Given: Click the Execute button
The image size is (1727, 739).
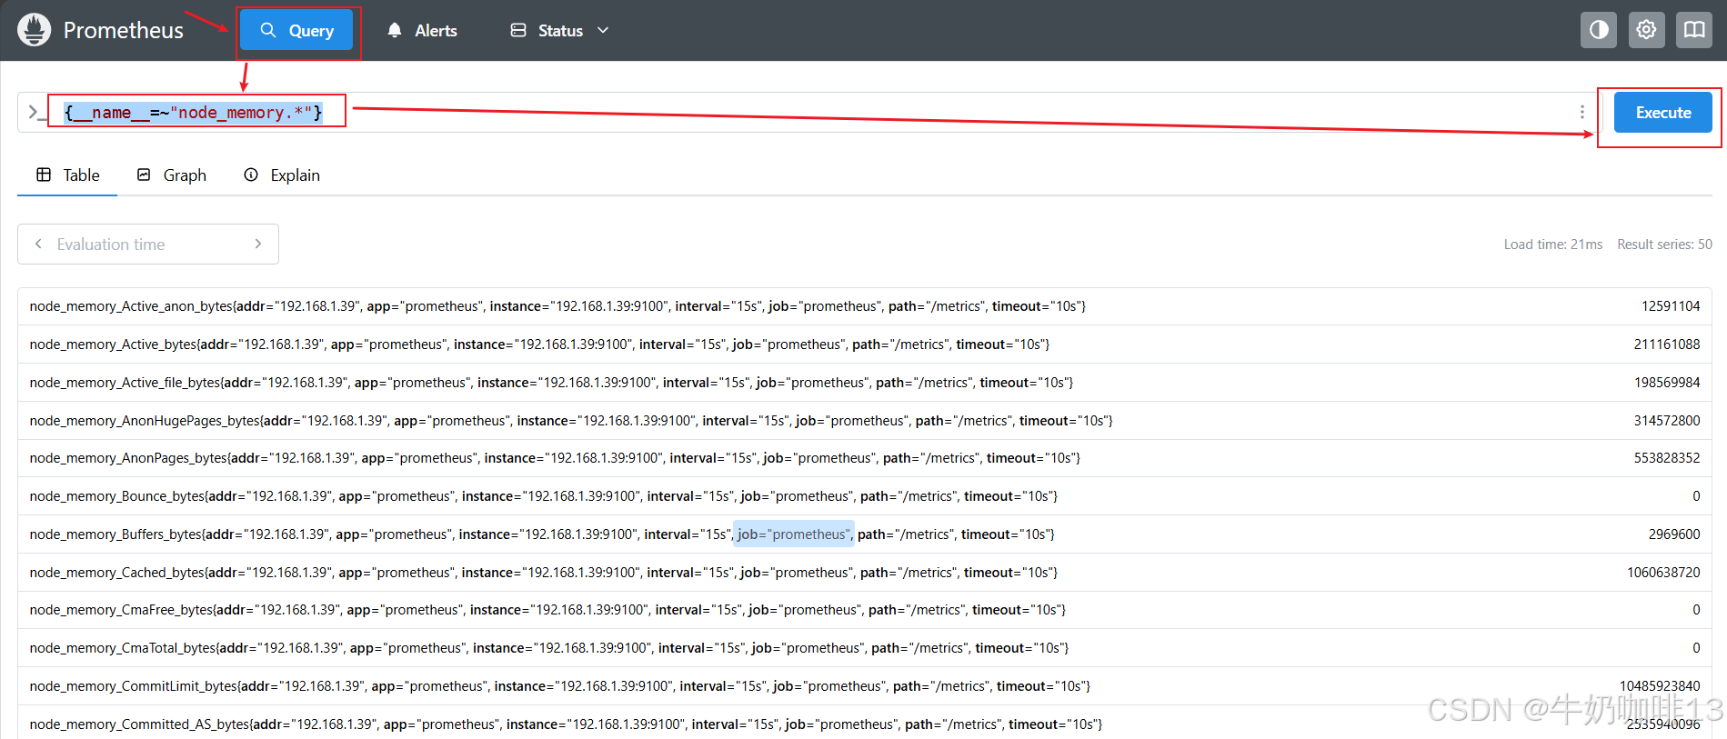Looking at the screenshot, I should [x=1663, y=113].
